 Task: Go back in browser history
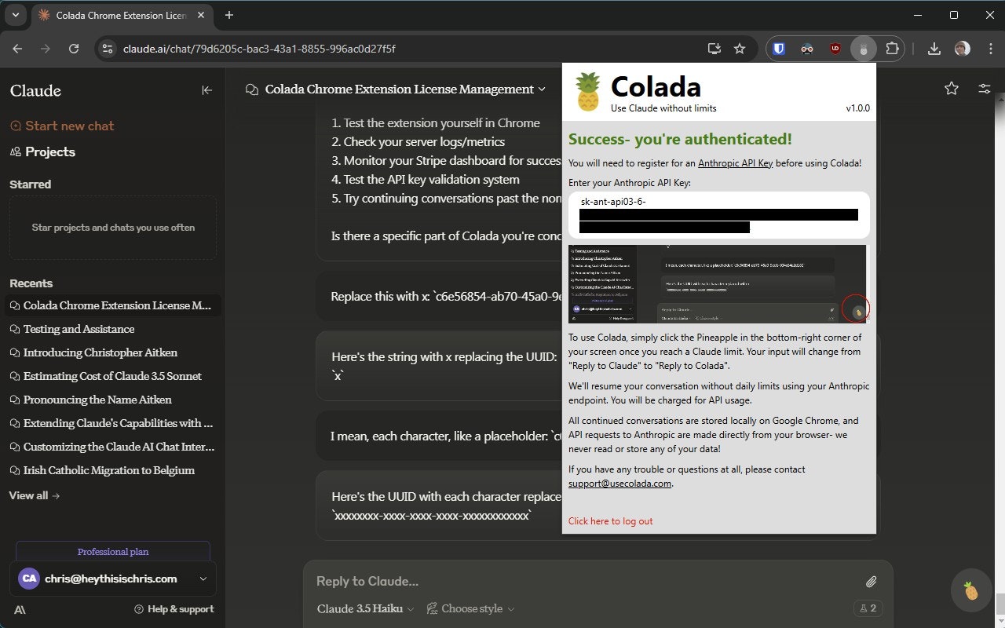point(17,49)
